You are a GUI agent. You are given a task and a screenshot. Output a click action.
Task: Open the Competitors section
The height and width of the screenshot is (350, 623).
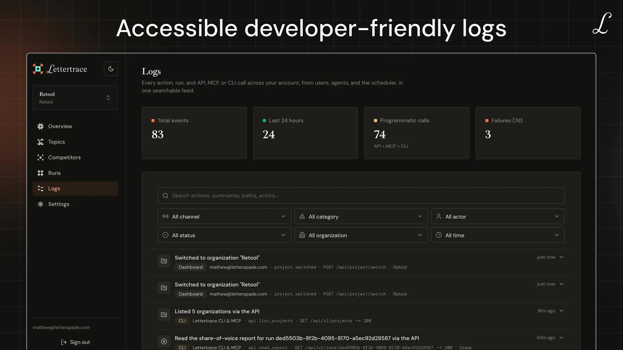75,157
